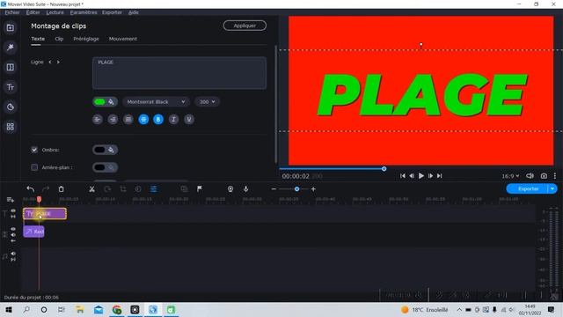Add a new track to timeline
Viewport: 563px width, 317px height.
click(x=10, y=200)
